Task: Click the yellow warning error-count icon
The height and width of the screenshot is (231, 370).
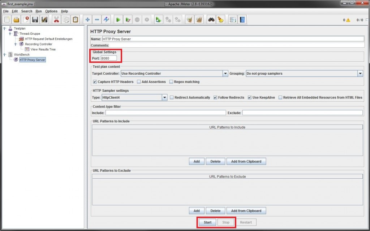Action: point(348,20)
